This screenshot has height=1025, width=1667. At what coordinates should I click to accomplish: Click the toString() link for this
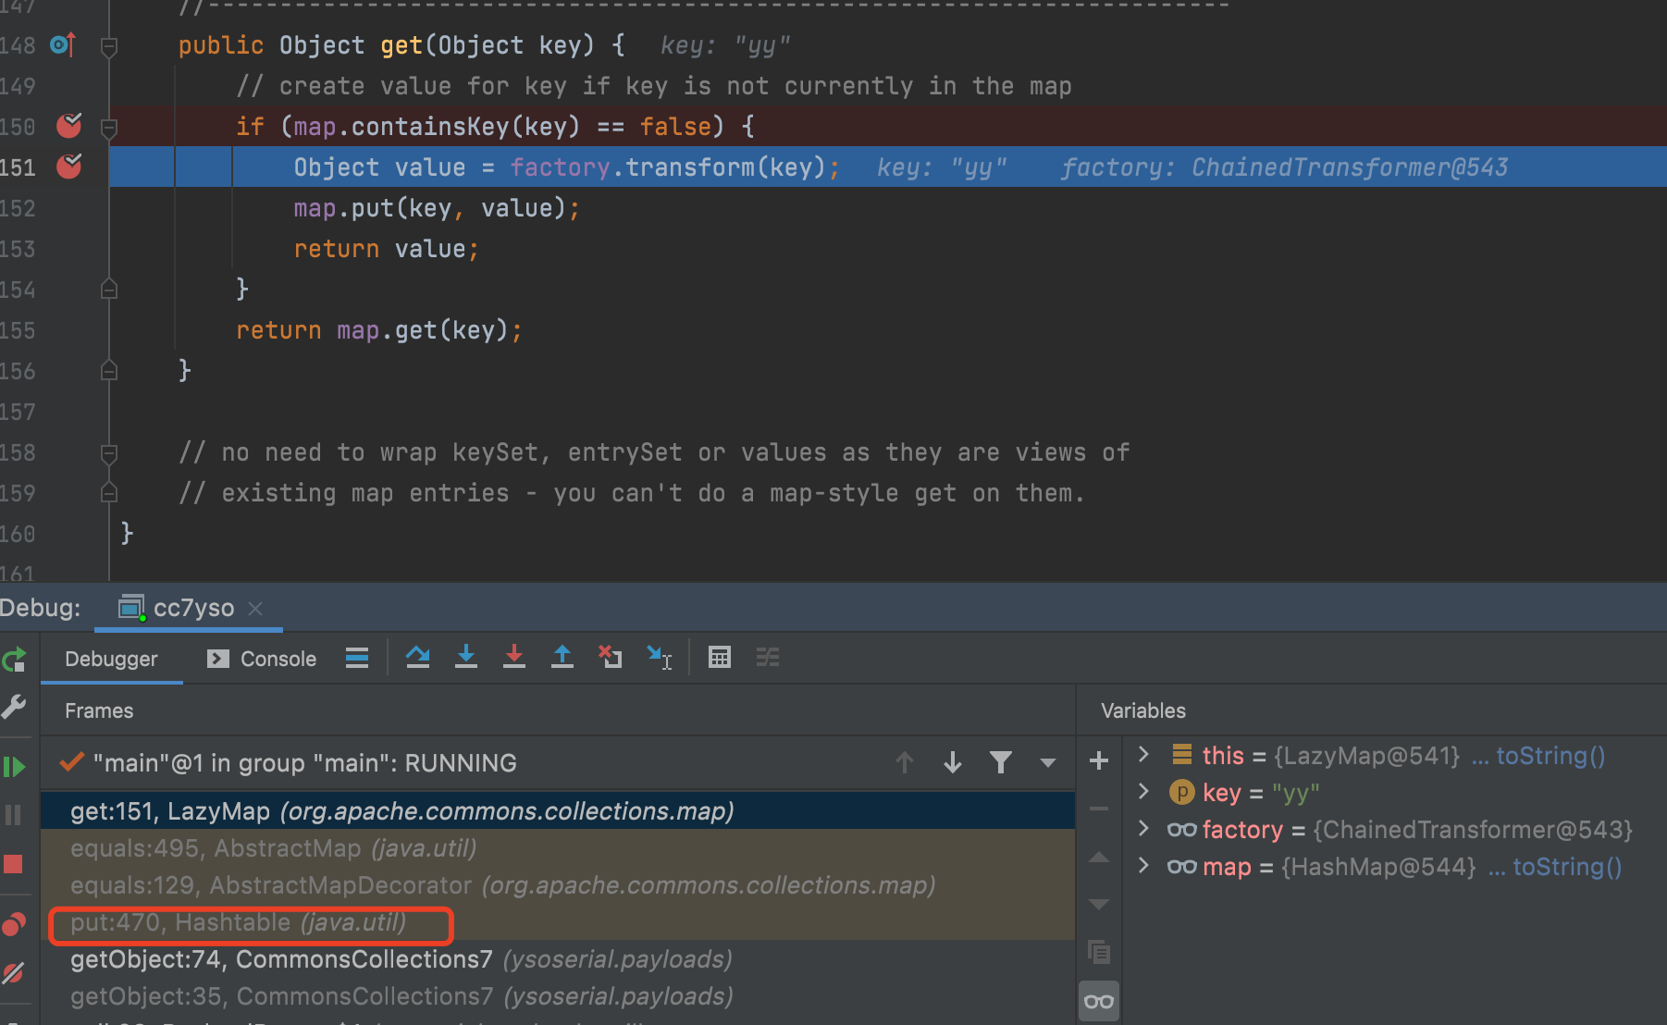(x=1550, y=756)
